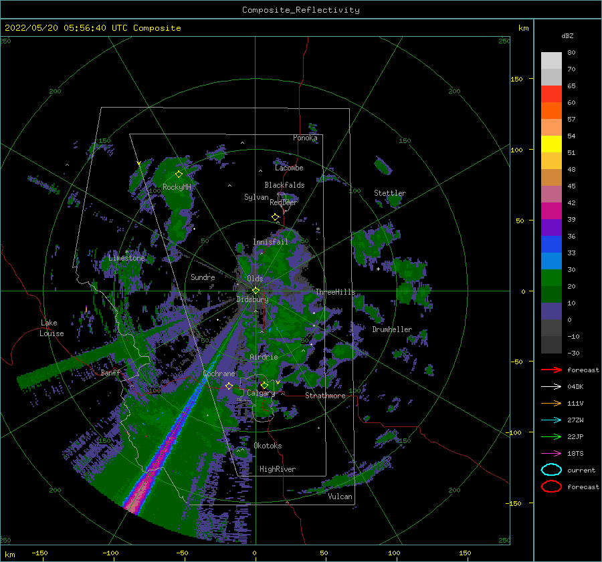Screen dimensions: 602x562
Task: Click the Ponoka city label
Action: (x=305, y=138)
